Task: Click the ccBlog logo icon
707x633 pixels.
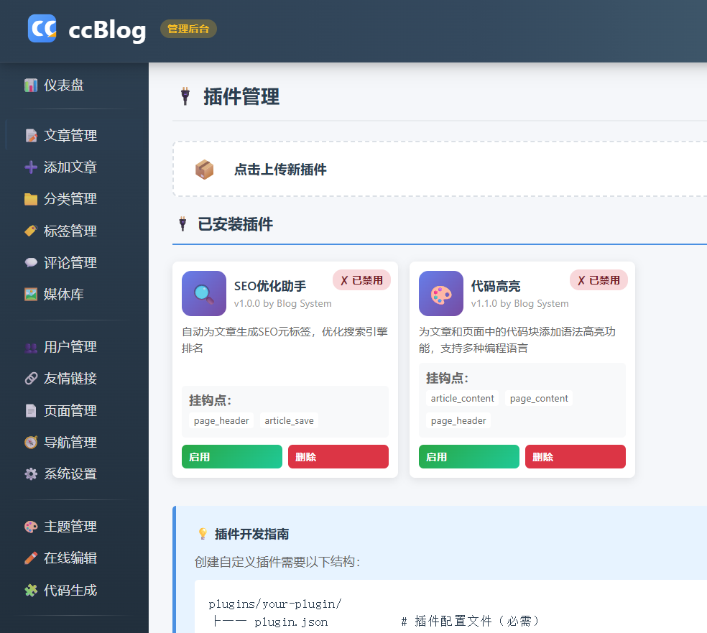Action: [42, 29]
